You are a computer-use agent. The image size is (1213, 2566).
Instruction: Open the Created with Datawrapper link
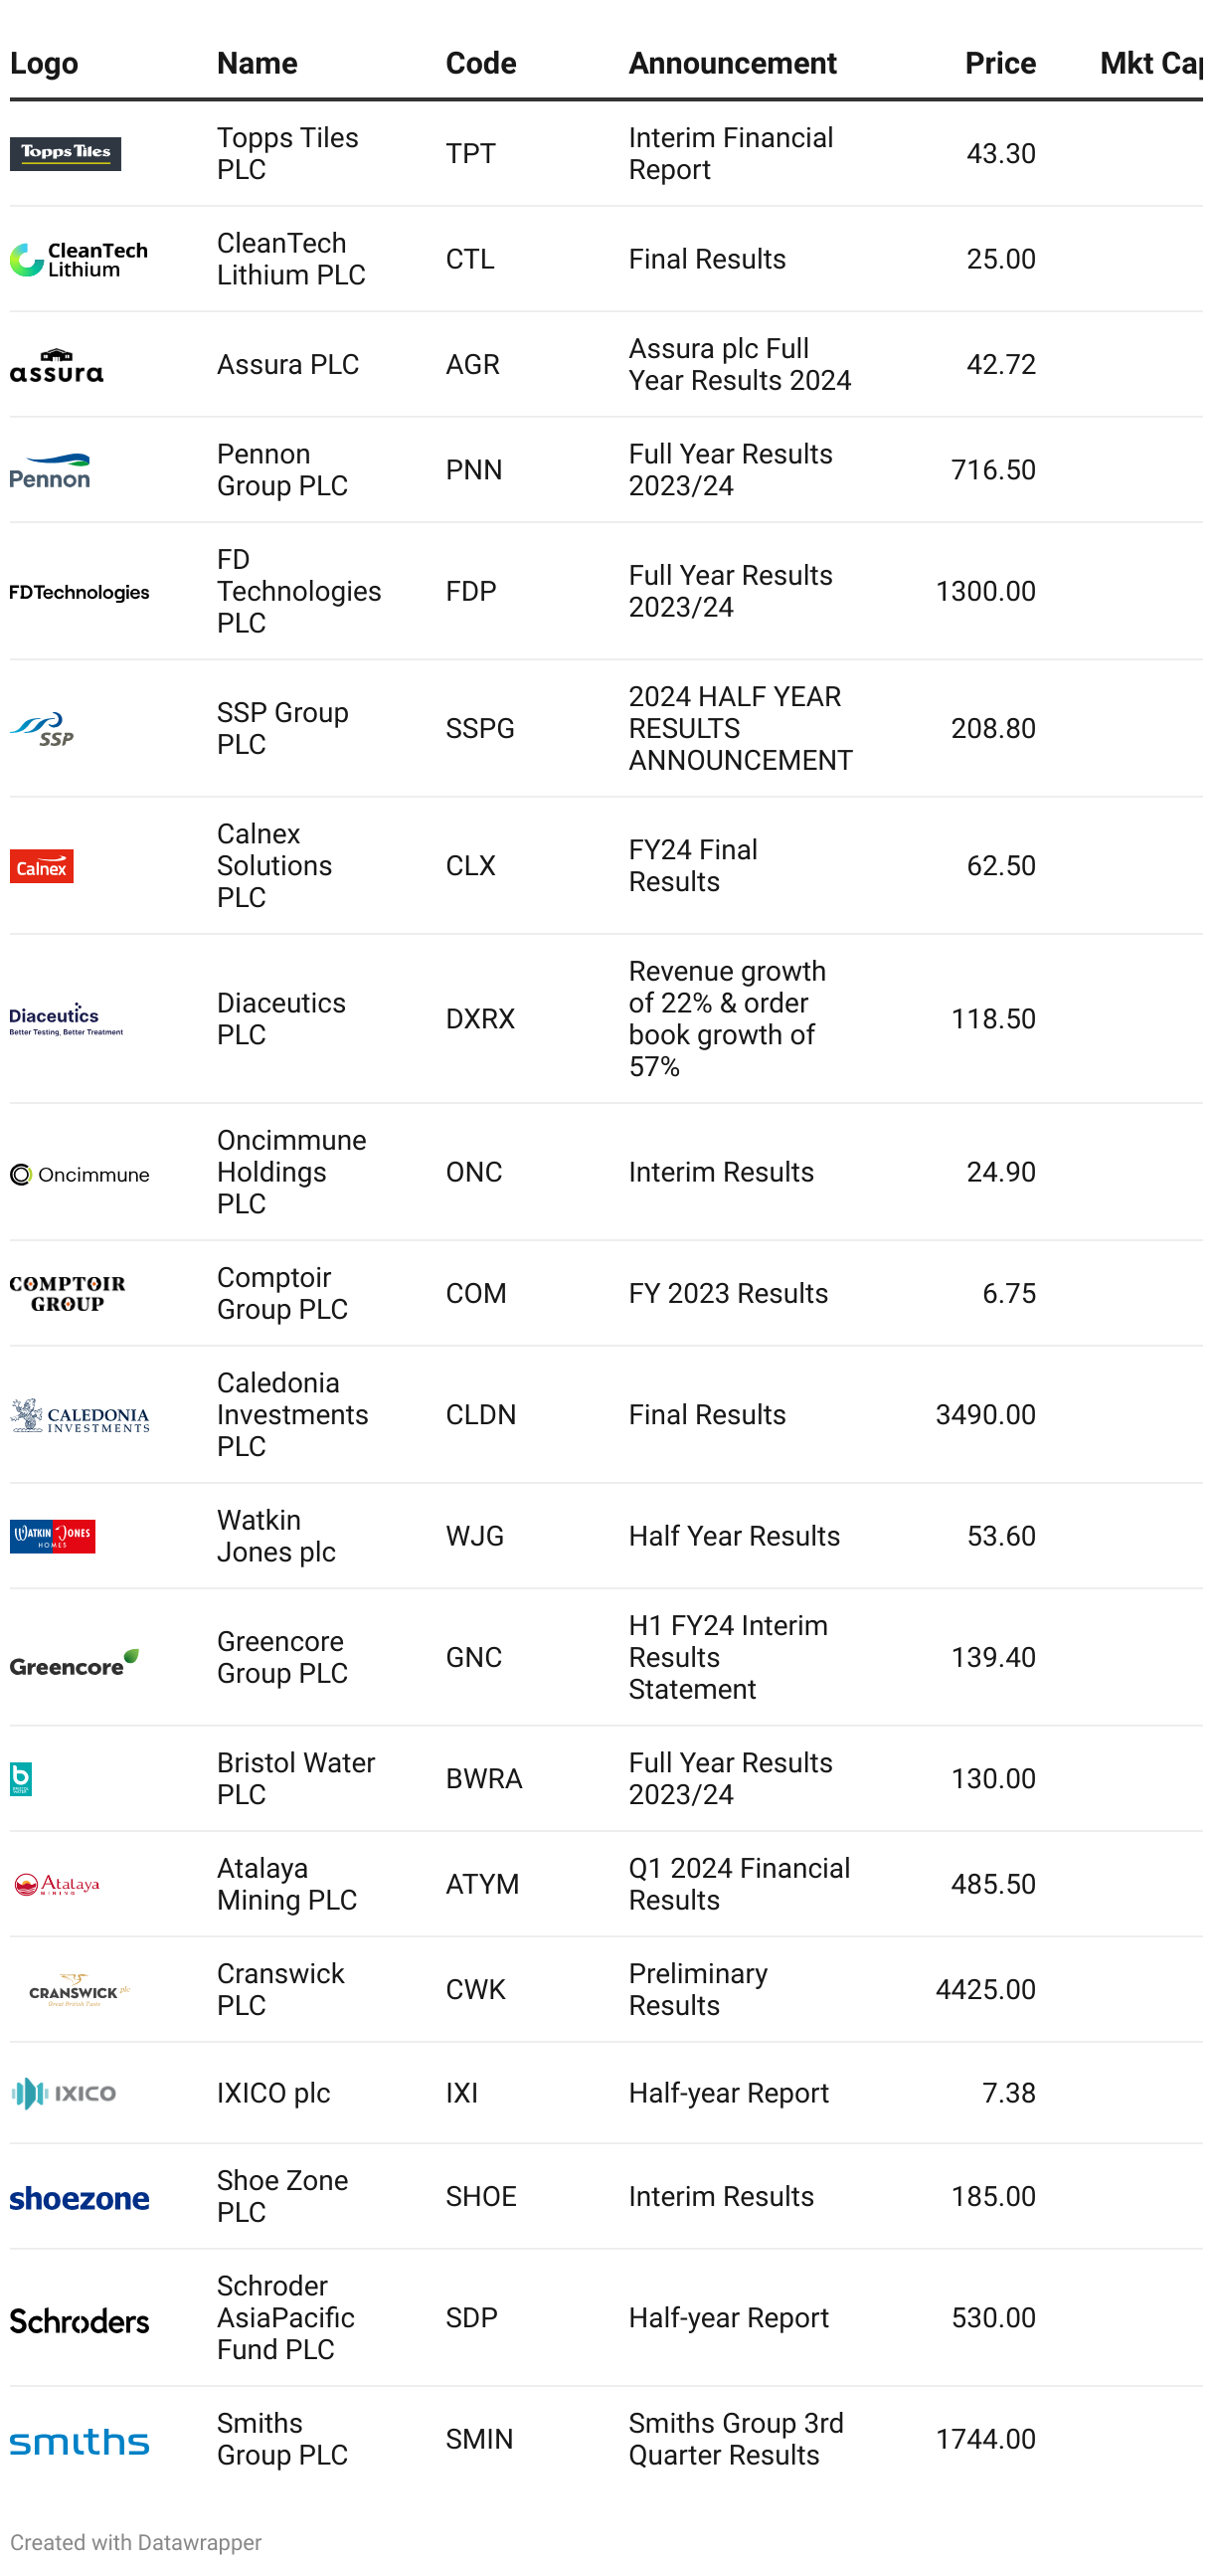[136, 2542]
